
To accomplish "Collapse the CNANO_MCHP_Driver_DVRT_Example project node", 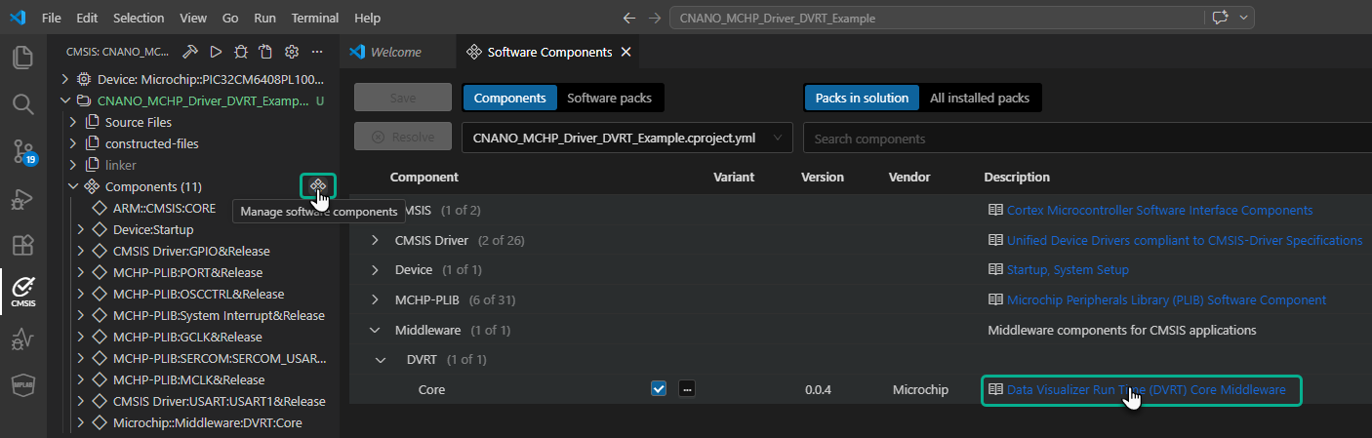I will click(x=65, y=100).
